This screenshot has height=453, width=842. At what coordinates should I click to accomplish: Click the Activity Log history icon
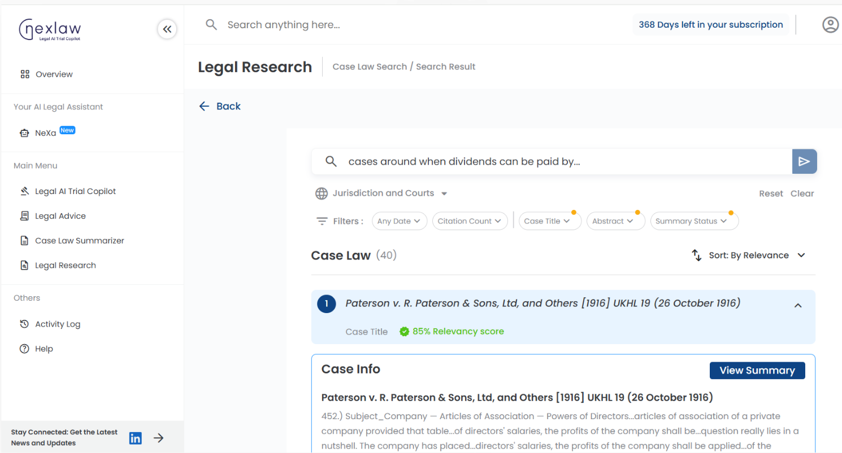click(24, 324)
